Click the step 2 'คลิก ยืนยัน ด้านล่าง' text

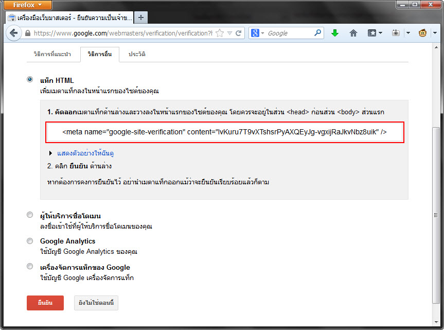click(x=79, y=166)
